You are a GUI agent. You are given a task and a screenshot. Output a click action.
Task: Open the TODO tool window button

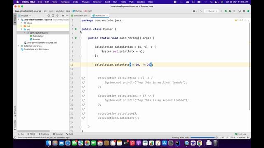(x=31, y=134)
